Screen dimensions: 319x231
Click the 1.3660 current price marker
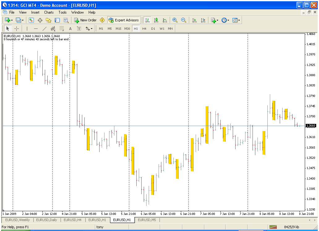[x=311, y=126]
